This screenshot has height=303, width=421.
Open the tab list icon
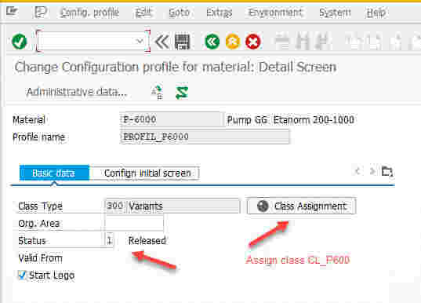387,171
